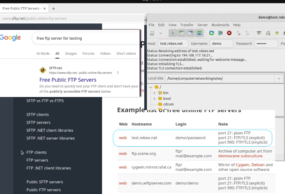This screenshot has width=285, height=194.
Task: Click web link for cygwin.mirror.rafal.ca
Action: [x=123, y=167]
